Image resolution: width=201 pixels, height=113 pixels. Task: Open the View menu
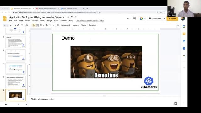pos(21,20)
